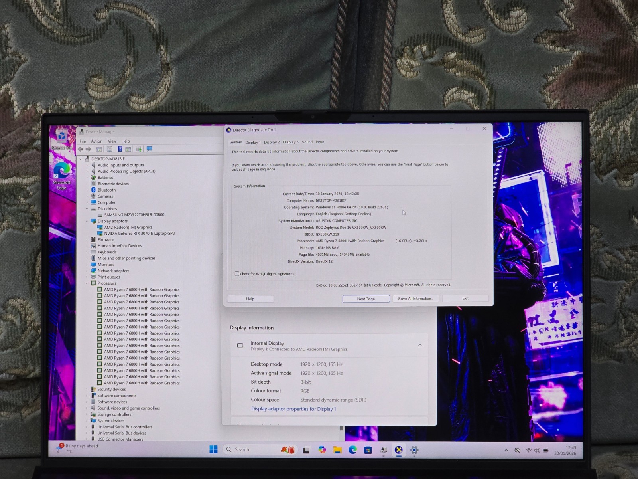Toggle the console tree button in Device Manager

99,149
